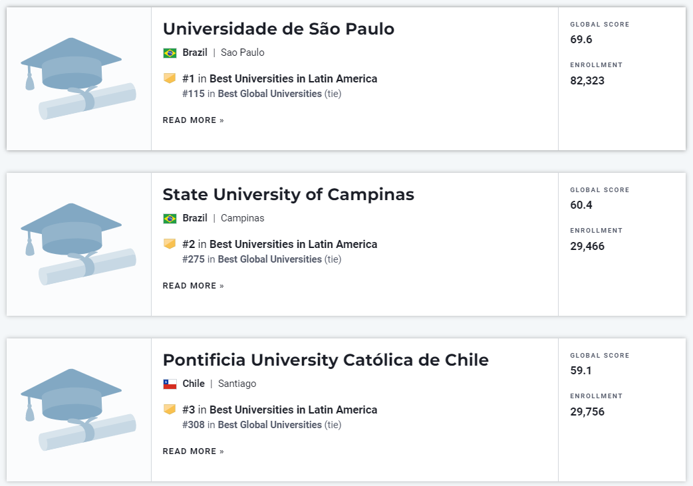
Task: Click Read More for Pontificia University Católica de Chile
Action: [x=193, y=451]
